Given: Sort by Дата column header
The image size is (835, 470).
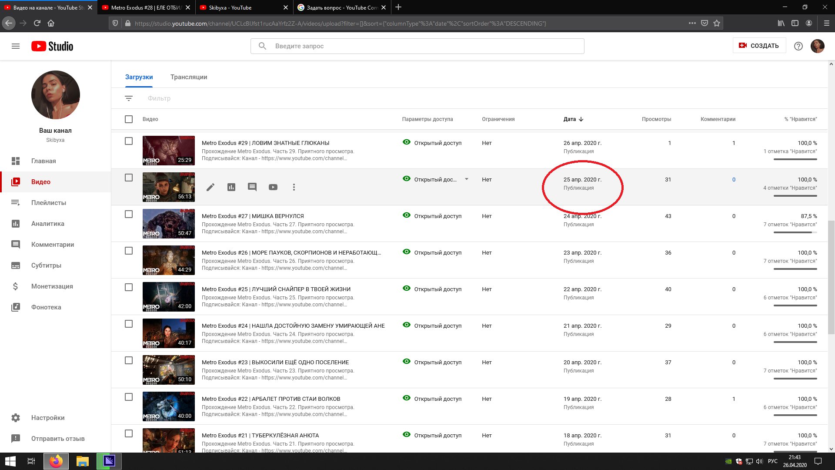Looking at the screenshot, I should point(573,119).
